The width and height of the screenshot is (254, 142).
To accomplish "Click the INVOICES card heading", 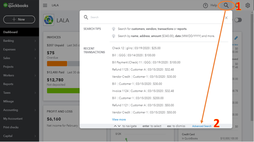I will pos(54,37).
